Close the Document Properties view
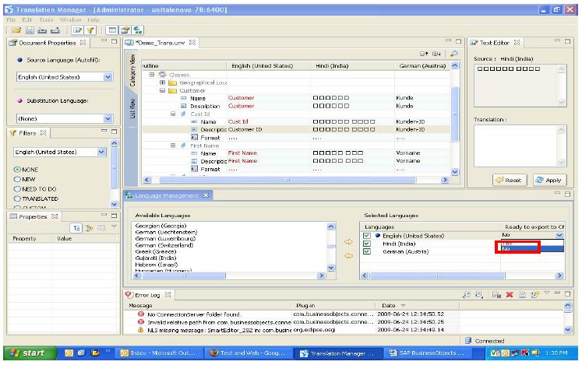The width and height of the screenshot is (582, 365). (x=83, y=43)
